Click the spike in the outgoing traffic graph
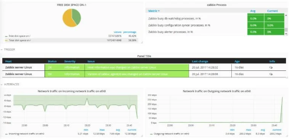 [282, 97]
